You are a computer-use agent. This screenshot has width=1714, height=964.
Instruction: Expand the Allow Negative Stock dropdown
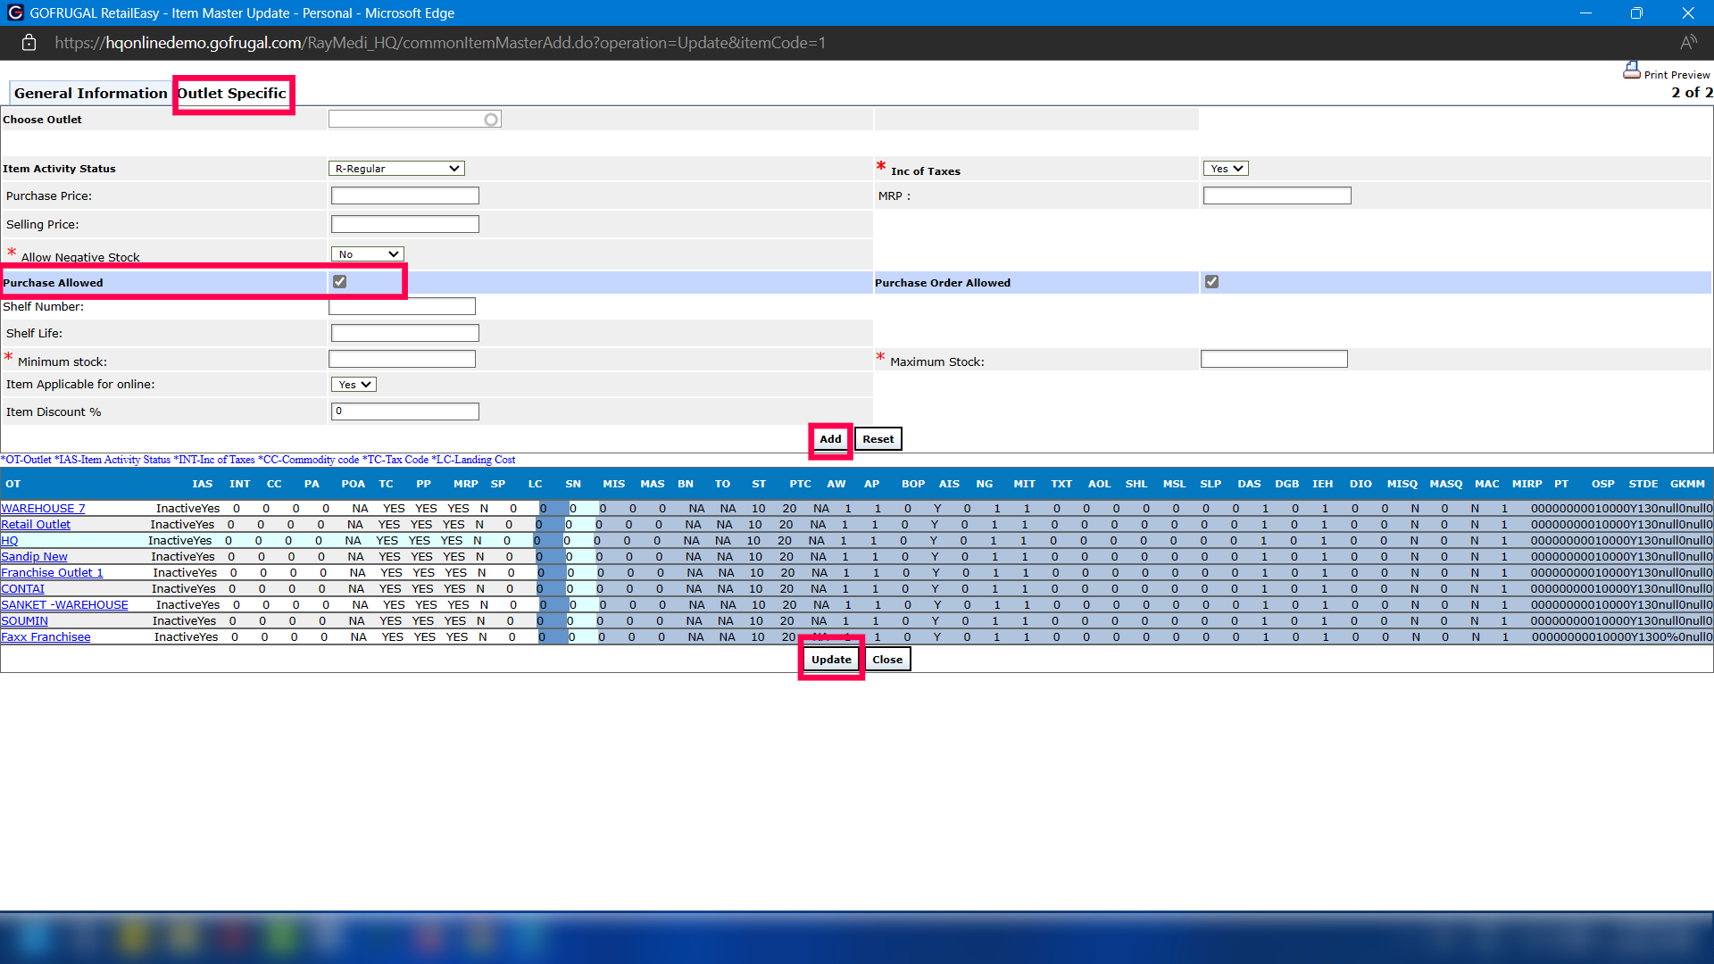367,254
